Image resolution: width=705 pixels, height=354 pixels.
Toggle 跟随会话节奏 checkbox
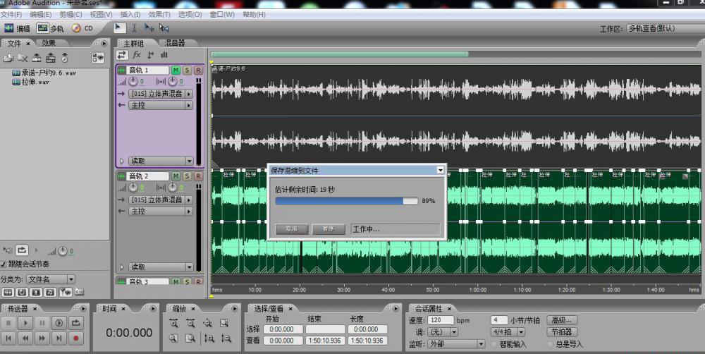[3, 264]
